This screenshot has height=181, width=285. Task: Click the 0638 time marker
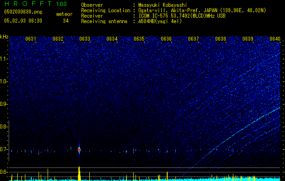221,39
